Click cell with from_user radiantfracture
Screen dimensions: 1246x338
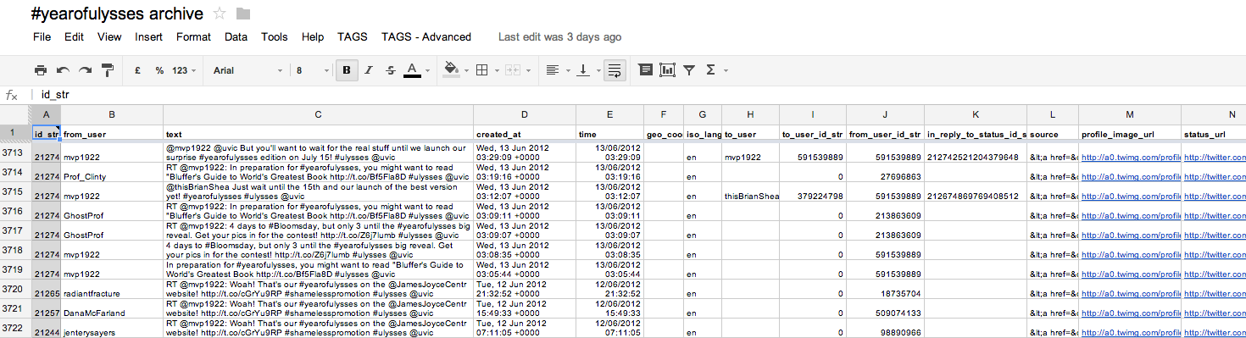(x=112, y=289)
